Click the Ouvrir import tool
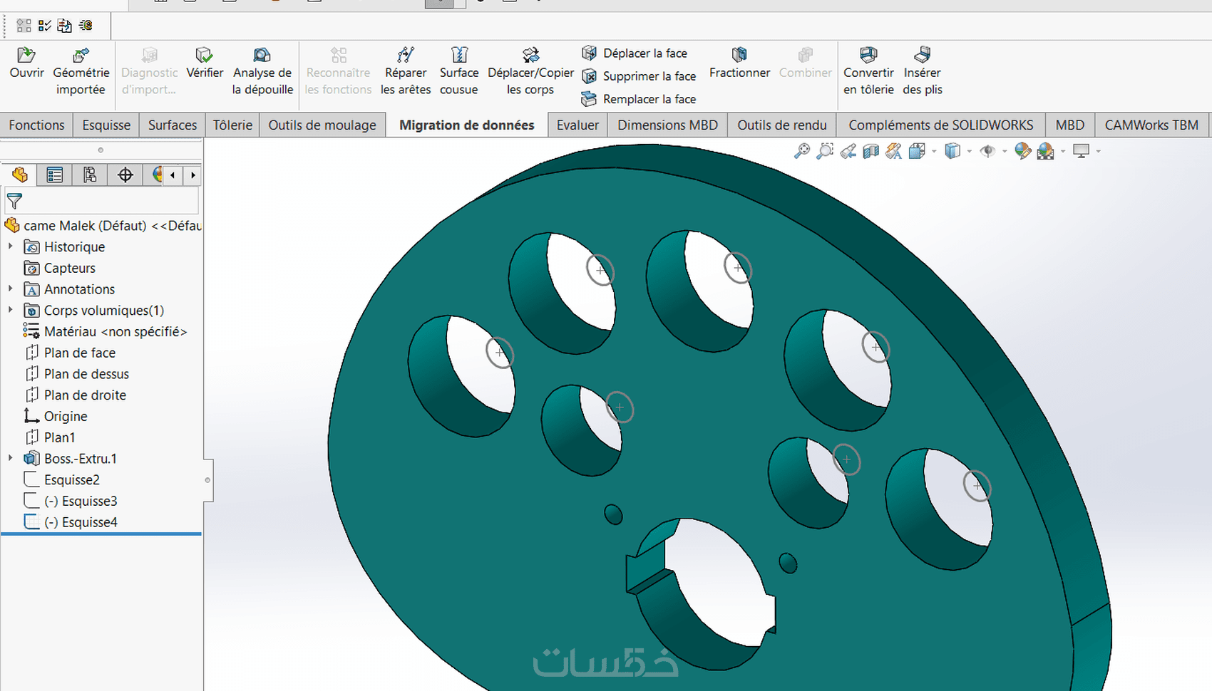This screenshot has height=691, width=1212. click(x=26, y=63)
